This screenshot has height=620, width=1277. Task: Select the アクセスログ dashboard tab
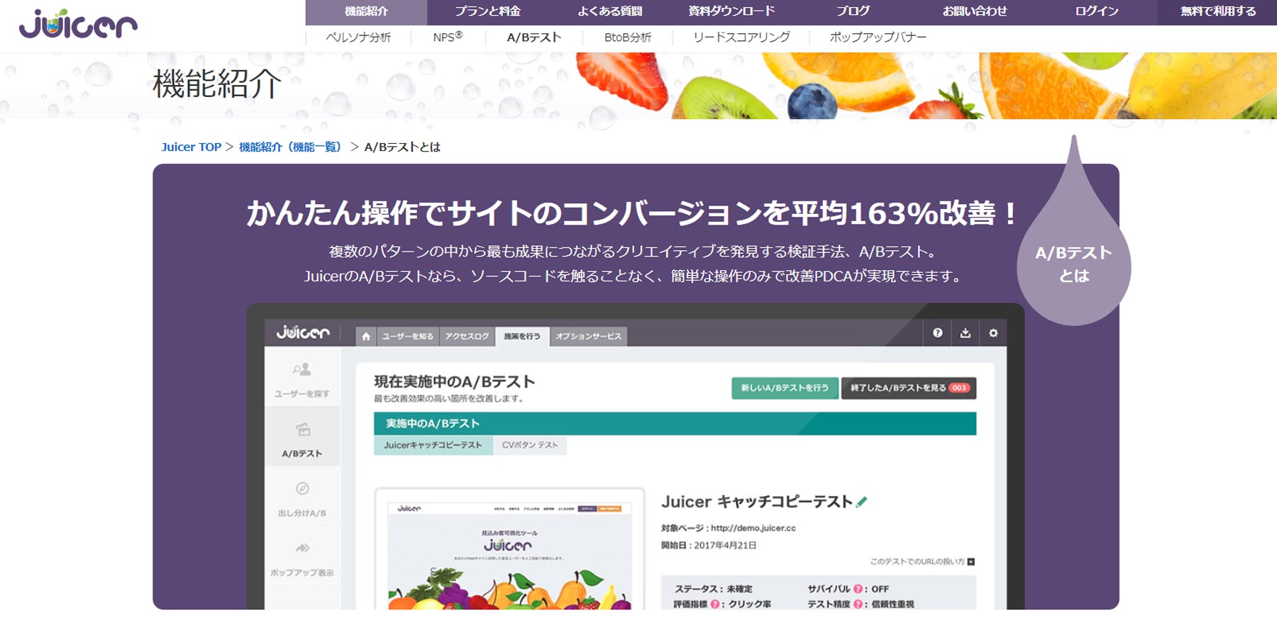[467, 337]
